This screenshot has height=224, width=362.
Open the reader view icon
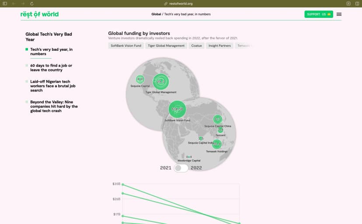(x=348, y=3)
